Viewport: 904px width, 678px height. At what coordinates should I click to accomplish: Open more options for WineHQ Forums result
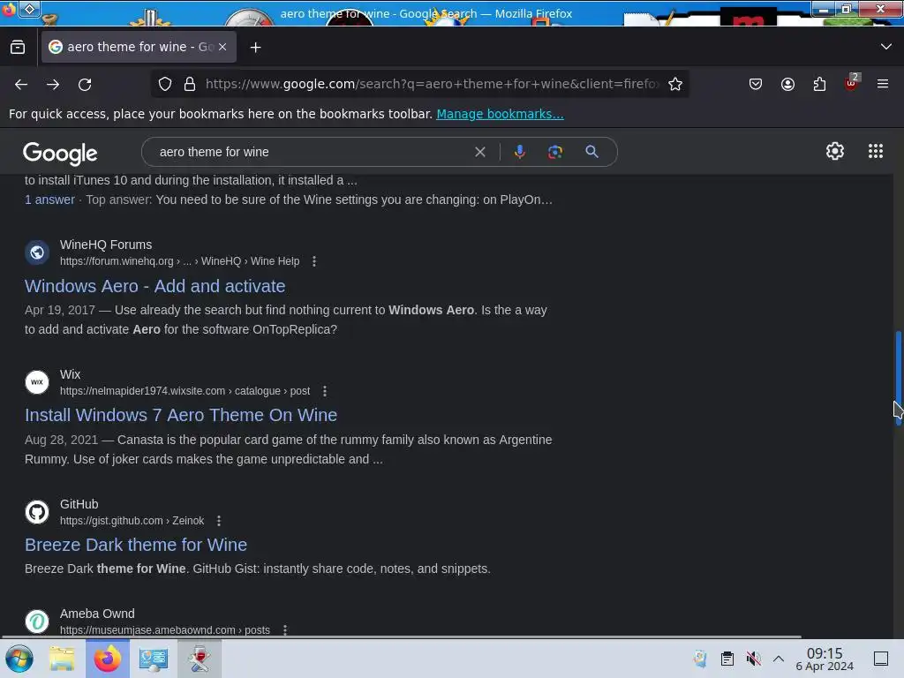(x=313, y=261)
